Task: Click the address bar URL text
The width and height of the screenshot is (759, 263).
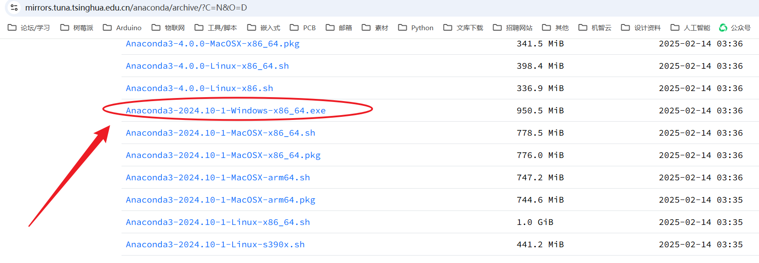Action: pyautogui.click(x=136, y=8)
